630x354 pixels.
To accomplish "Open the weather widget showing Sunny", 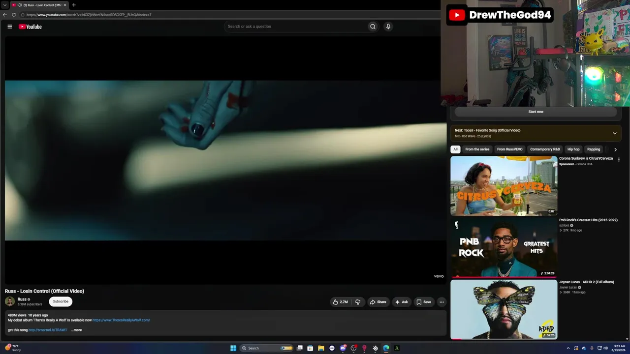I will 13,348.
